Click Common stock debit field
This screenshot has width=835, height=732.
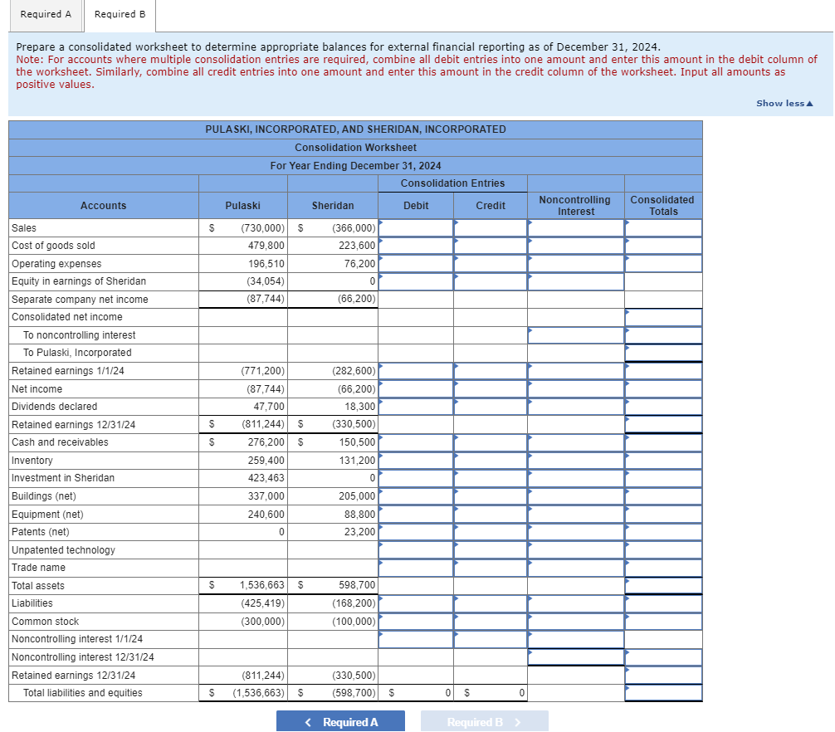click(x=416, y=622)
